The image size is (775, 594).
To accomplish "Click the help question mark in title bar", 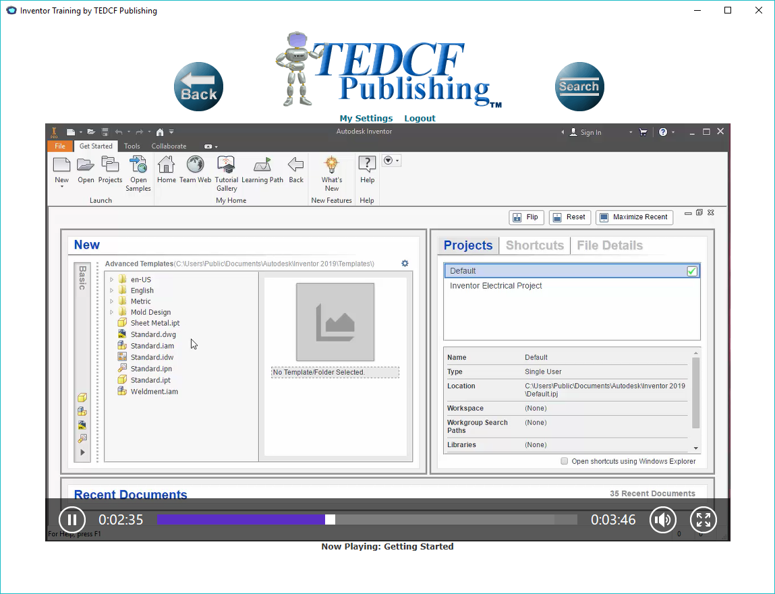I will pyautogui.click(x=663, y=132).
